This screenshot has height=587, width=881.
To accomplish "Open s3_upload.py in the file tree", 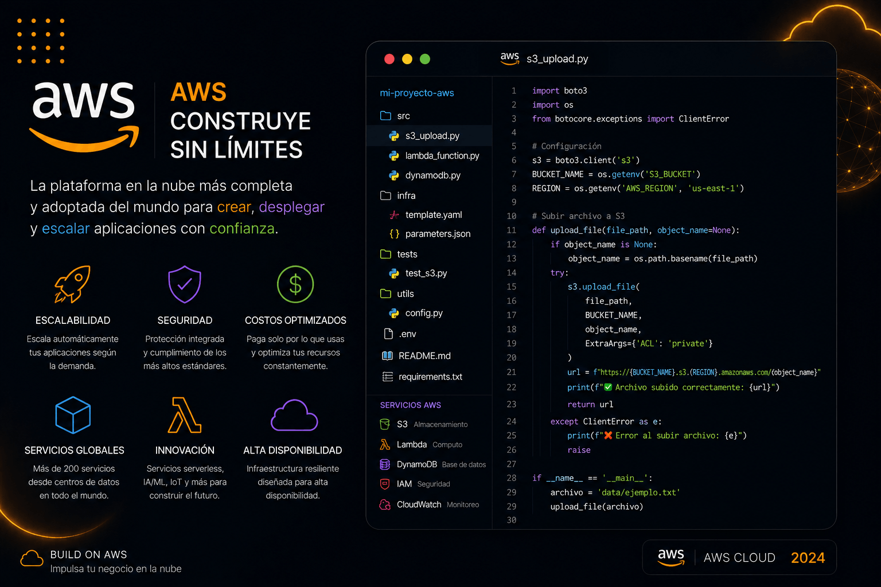I will [429, 136].
